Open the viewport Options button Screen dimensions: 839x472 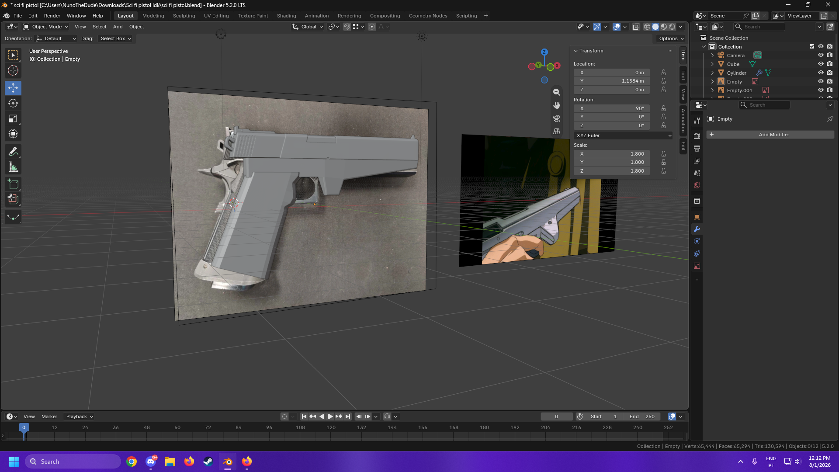[671, 38]
